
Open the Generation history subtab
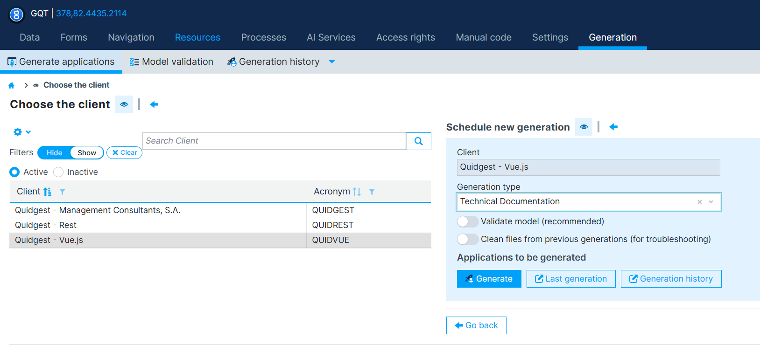pyautogui.click(x=274, y=62)
